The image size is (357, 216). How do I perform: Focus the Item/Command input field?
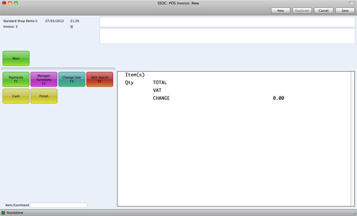(x=59, y=205)
